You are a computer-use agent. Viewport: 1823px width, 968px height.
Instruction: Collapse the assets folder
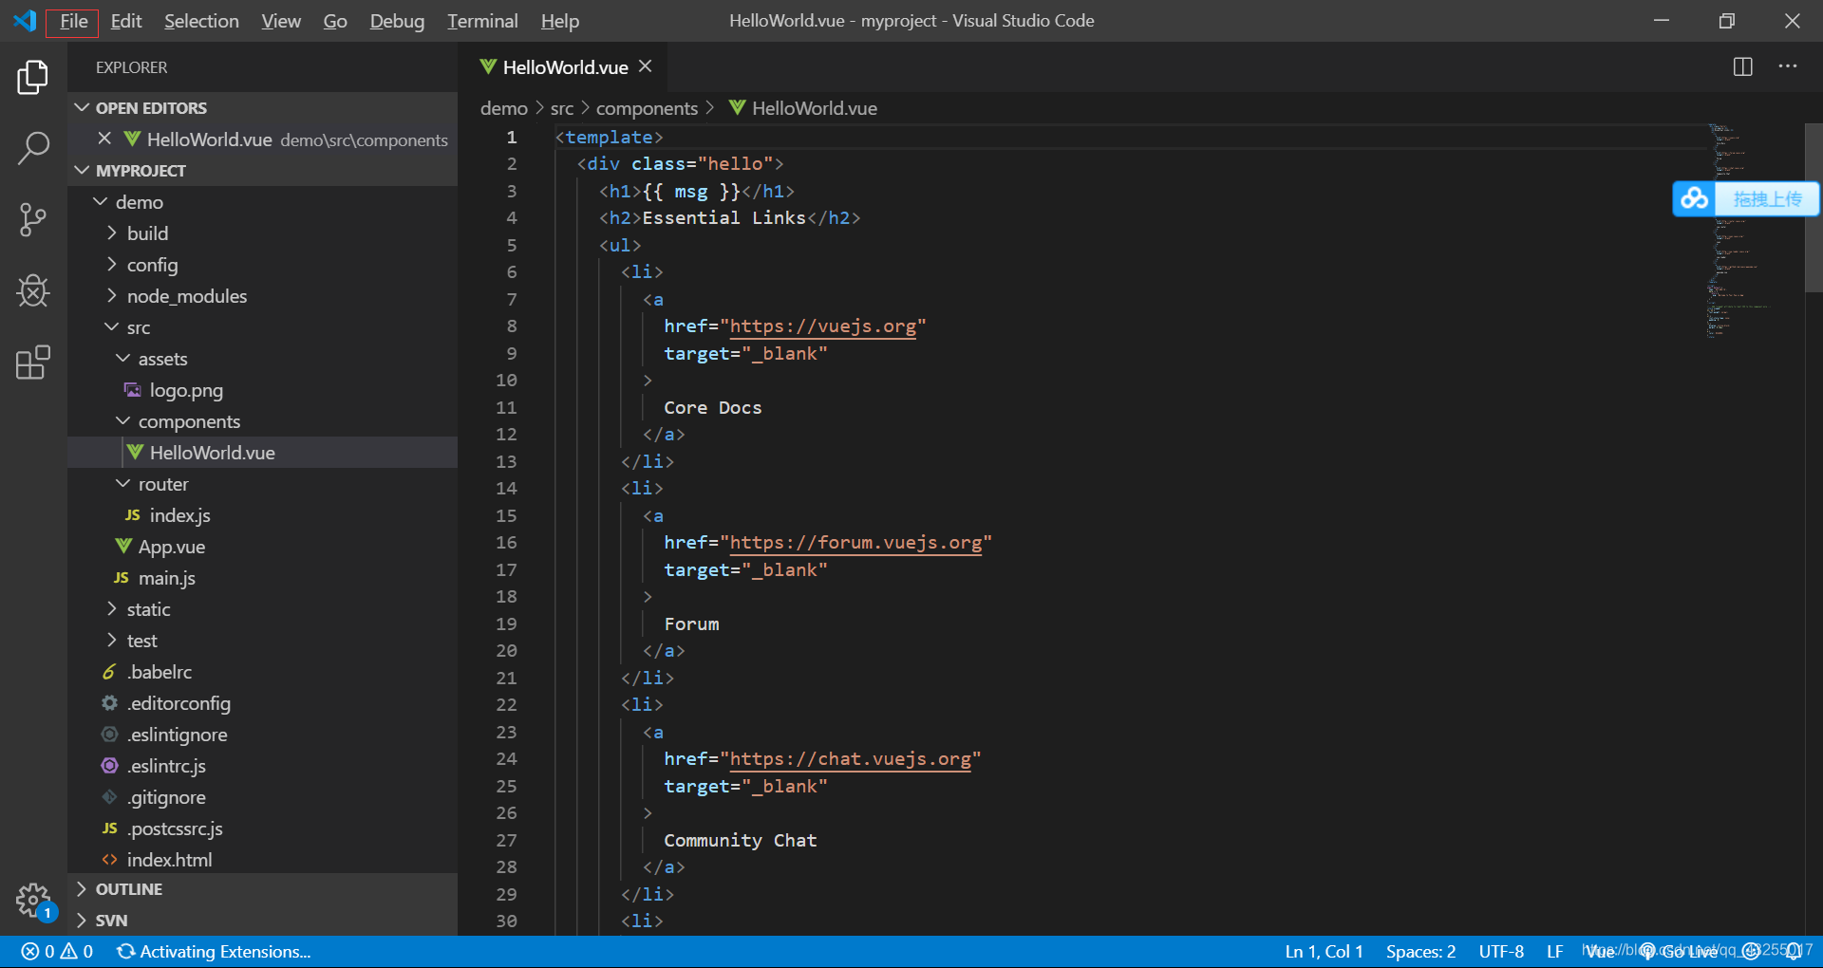click(x=262, y=358)
